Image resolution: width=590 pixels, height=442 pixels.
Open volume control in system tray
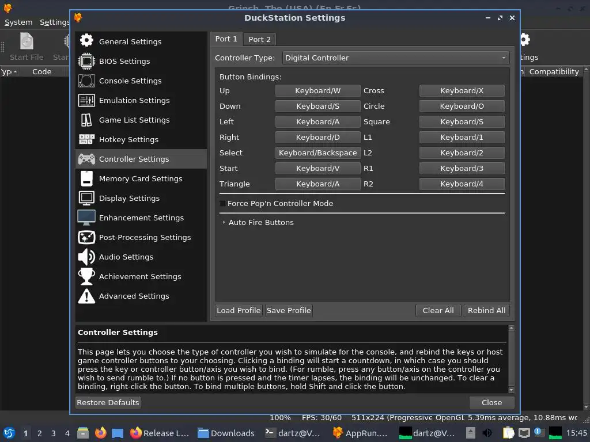pos(487,433)
